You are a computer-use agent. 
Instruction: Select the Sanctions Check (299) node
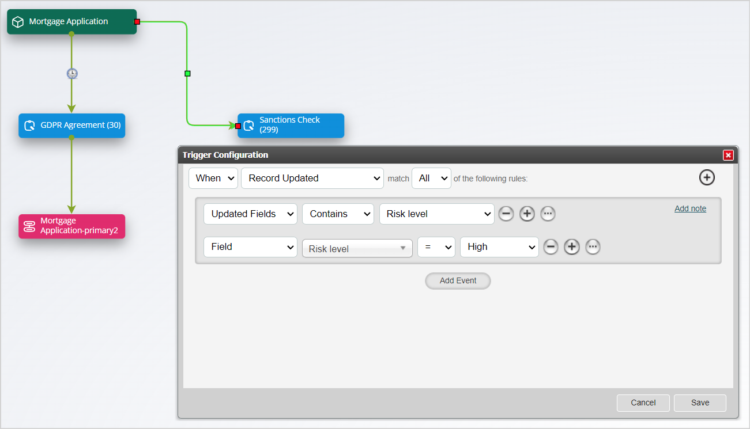click(291, 126)
